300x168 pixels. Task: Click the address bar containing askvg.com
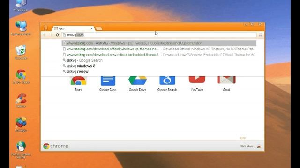159,35
